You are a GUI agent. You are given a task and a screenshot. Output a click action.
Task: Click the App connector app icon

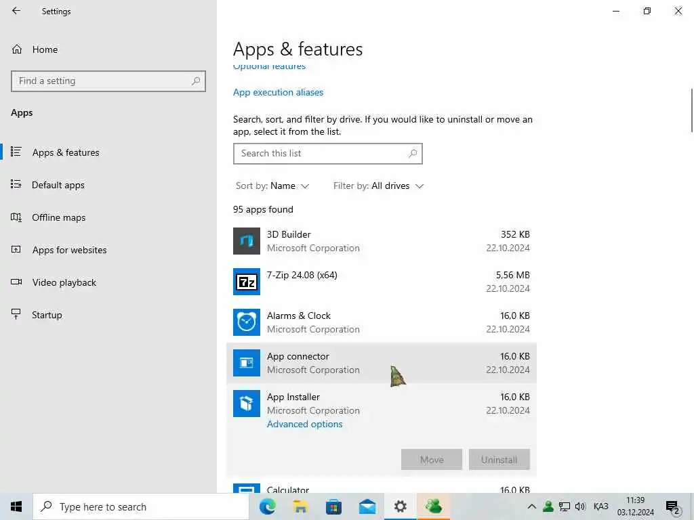[x=247, y=363]
